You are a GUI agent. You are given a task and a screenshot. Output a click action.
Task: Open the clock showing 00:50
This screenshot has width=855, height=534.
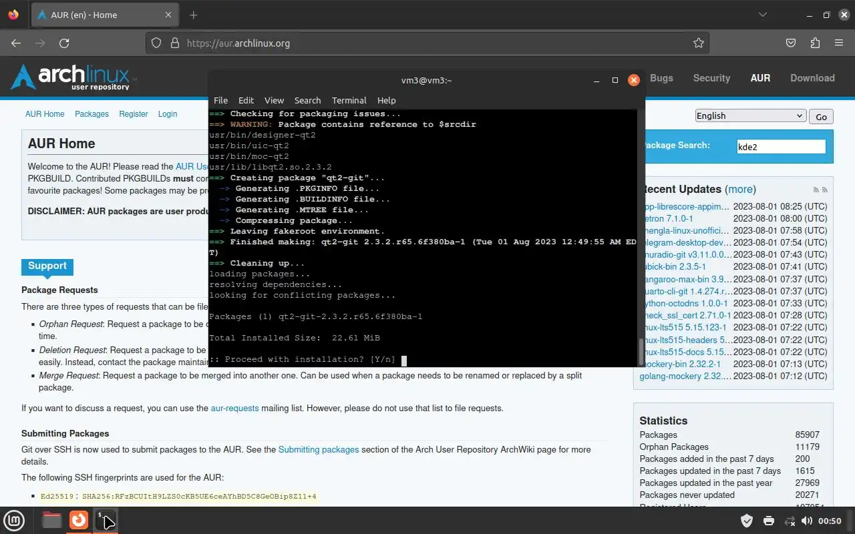(830, 521)
